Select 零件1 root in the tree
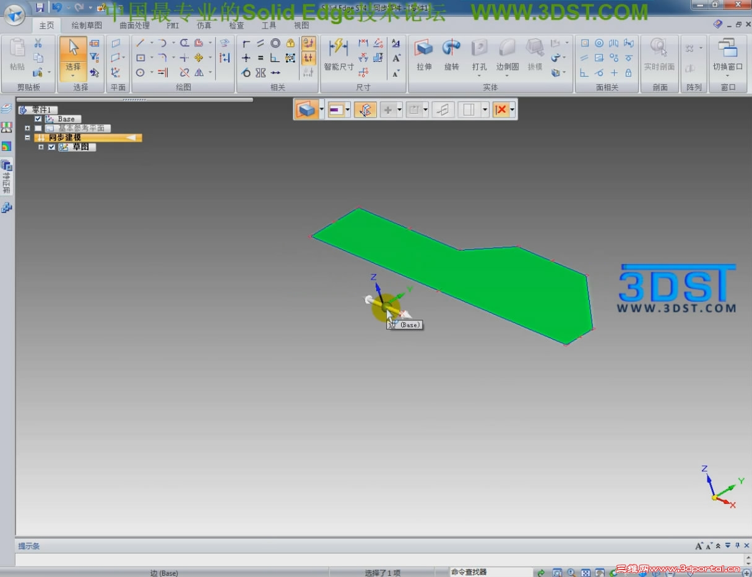This screenshot has width=752, height=577. click(38, 109)
